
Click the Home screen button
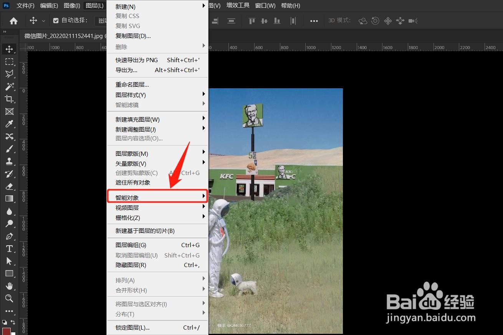click(x=13, y=21)
